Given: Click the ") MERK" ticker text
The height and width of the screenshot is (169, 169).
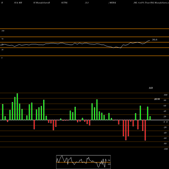Looking at the screenshot, I should point(112,3).
